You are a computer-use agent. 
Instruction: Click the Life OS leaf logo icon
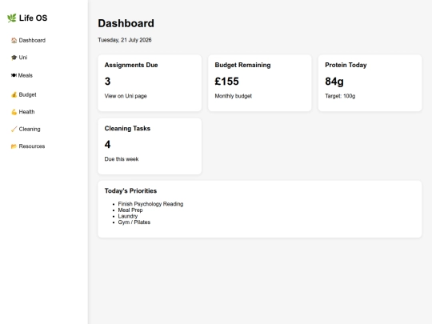tap(11, 18)
